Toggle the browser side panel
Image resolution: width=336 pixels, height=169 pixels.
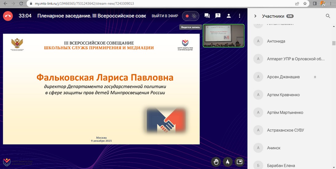pos(315,4)
